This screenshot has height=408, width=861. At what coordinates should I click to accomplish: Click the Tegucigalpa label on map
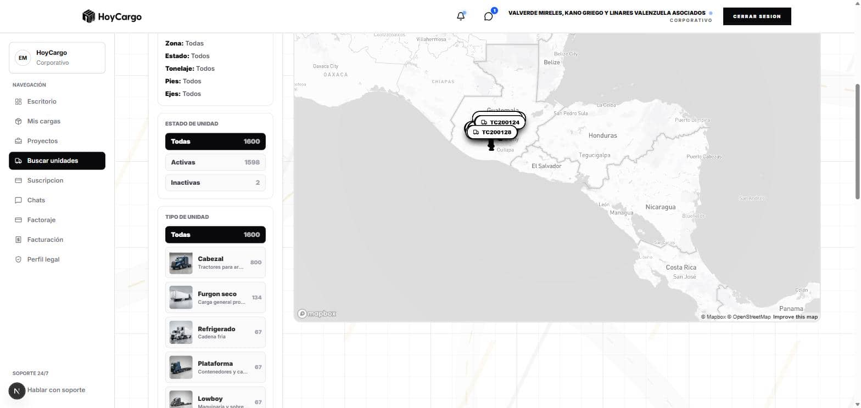[595, 155]
